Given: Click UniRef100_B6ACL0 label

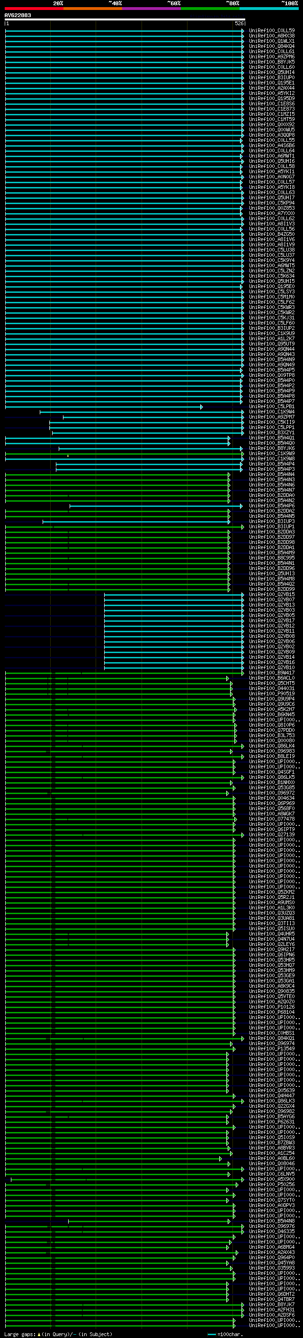Looking at the screenshot, I should [x=272, y=678].
